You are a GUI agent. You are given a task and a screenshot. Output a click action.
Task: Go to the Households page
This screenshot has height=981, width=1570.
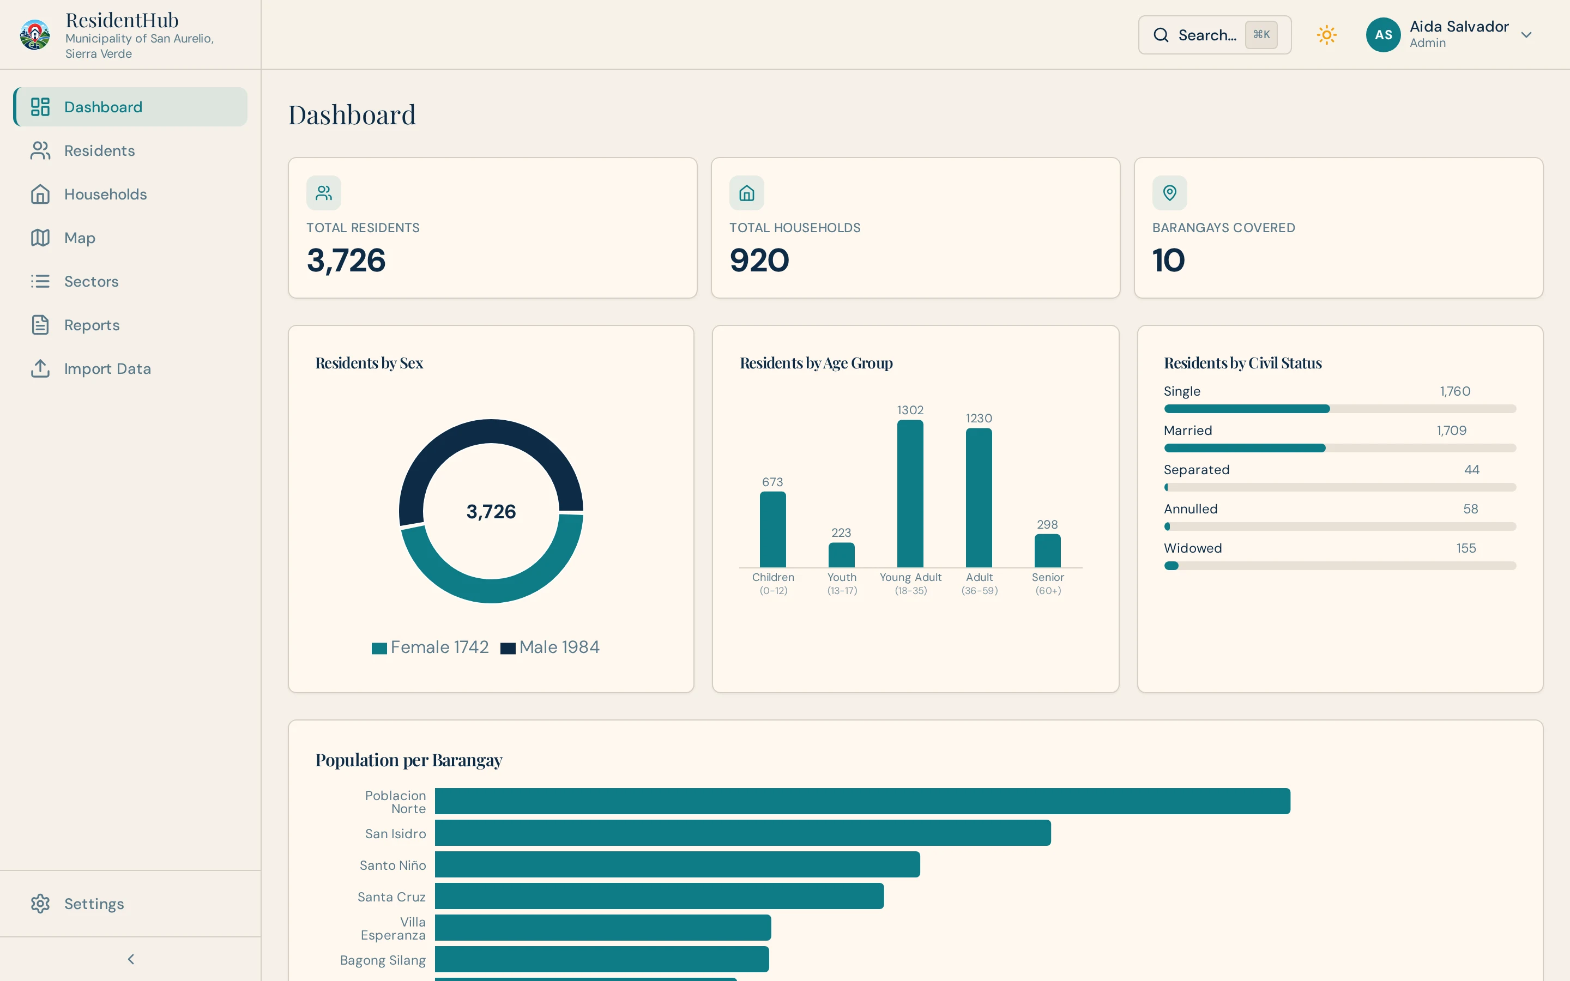click(130, 194)
